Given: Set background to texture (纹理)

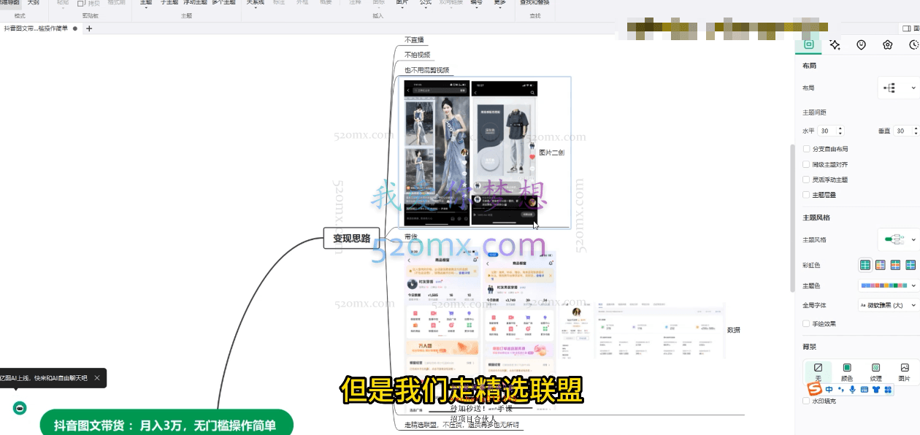Looking at the screenshot, I should [875, 372].
